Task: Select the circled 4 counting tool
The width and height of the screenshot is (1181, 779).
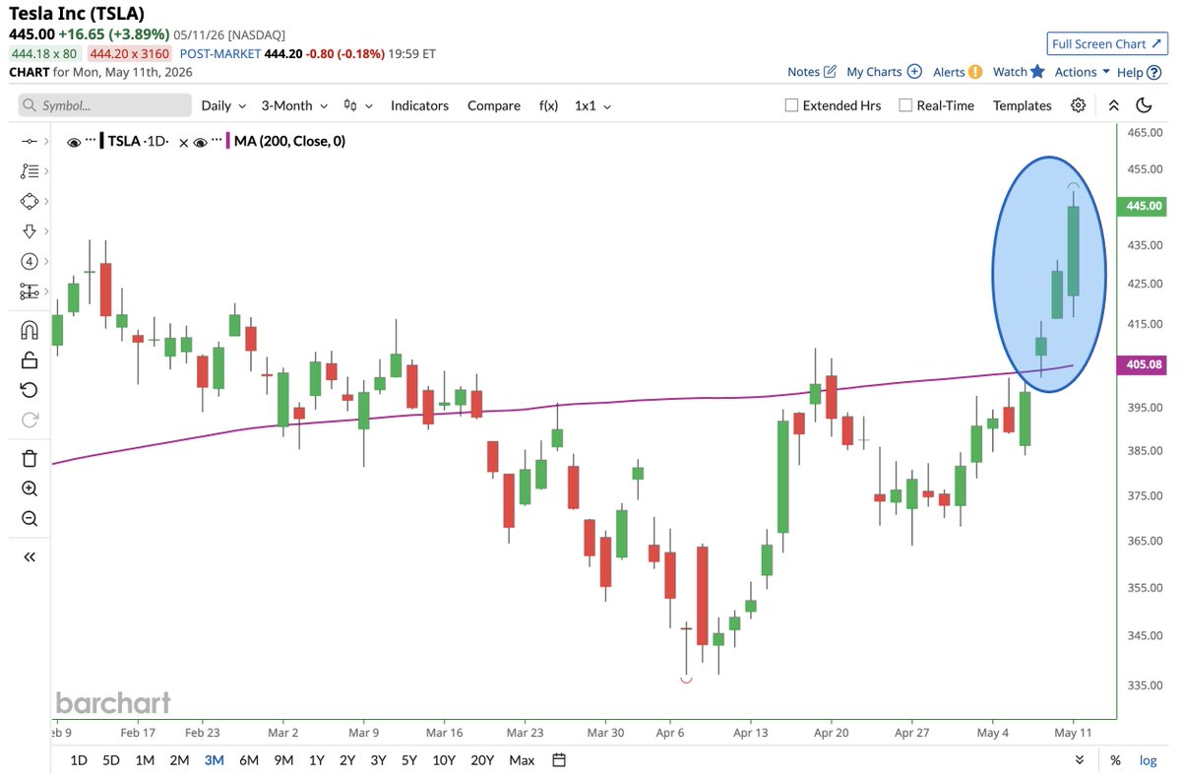Action: pyautogui.click(x=29, y=261)
